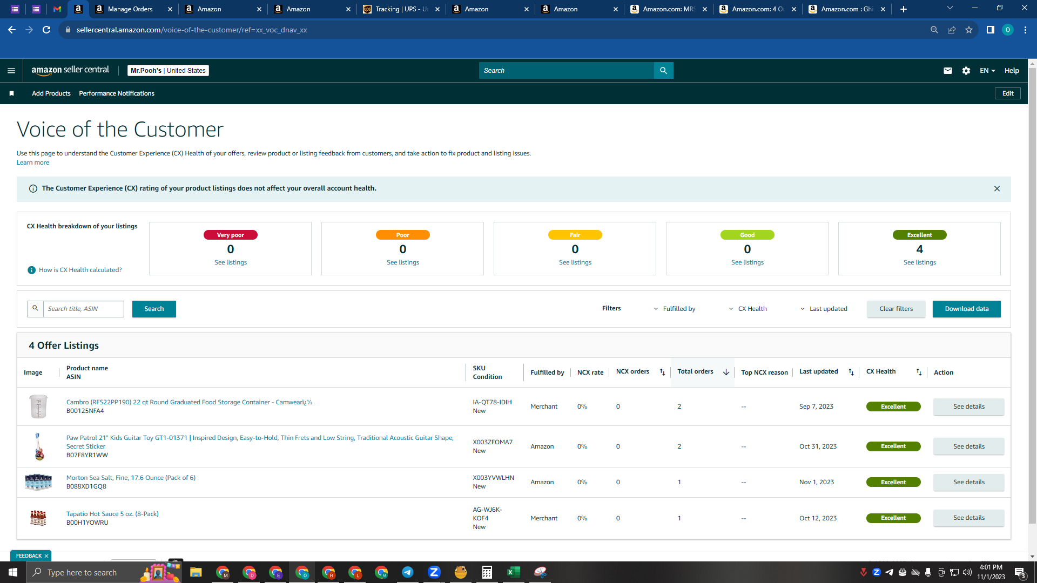See details for Tapatio Hot Sauce
This screenshot has width=1037, height=583.
click(x=969, y=518)
